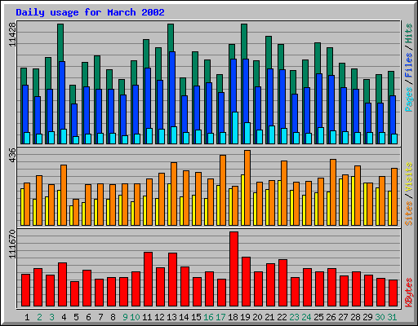Click the orange visits bar for day 19

point(247,187)
